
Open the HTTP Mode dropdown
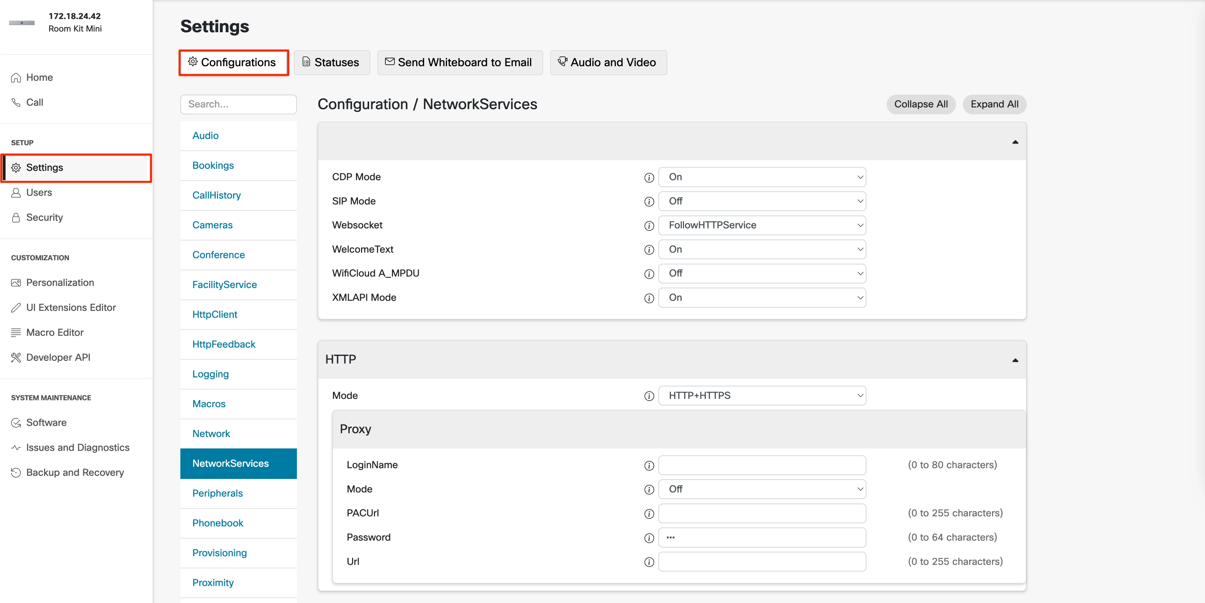762,395
